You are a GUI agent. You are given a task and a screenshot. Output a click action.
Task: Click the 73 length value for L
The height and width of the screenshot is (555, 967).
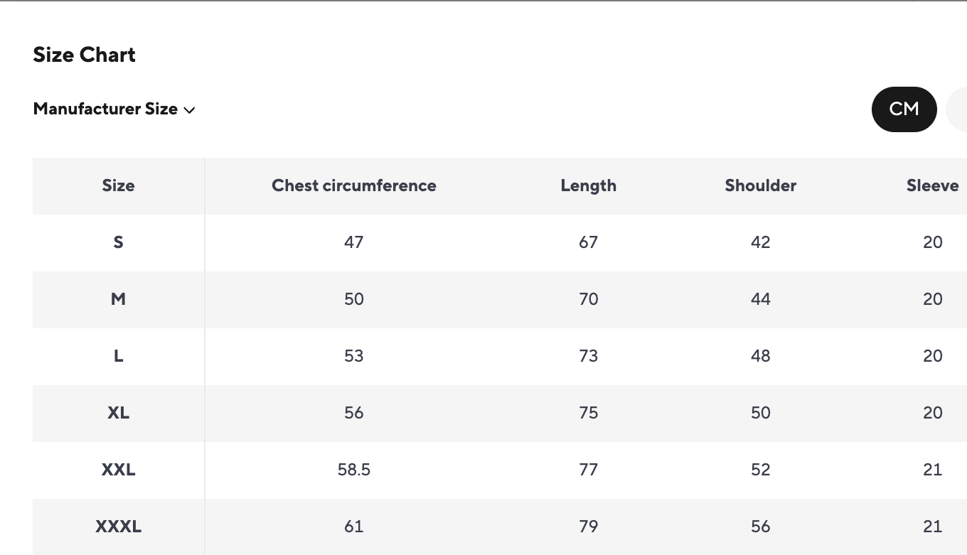(588, 356)
